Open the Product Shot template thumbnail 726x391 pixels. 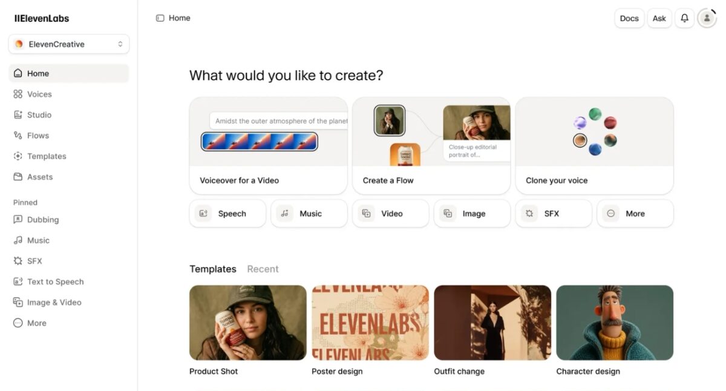248,323
